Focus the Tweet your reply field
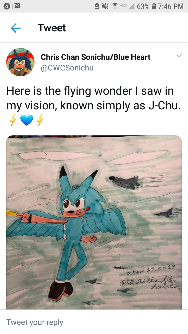Viewport: 188px width, 334px height. click(x=94, y=322)
